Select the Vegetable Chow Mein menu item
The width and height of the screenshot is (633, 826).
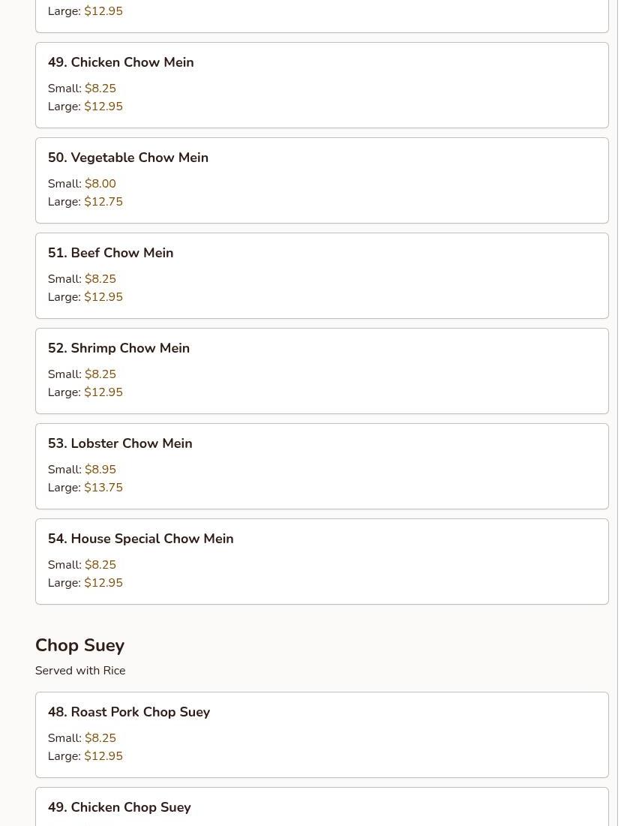[x=128, y=158]
